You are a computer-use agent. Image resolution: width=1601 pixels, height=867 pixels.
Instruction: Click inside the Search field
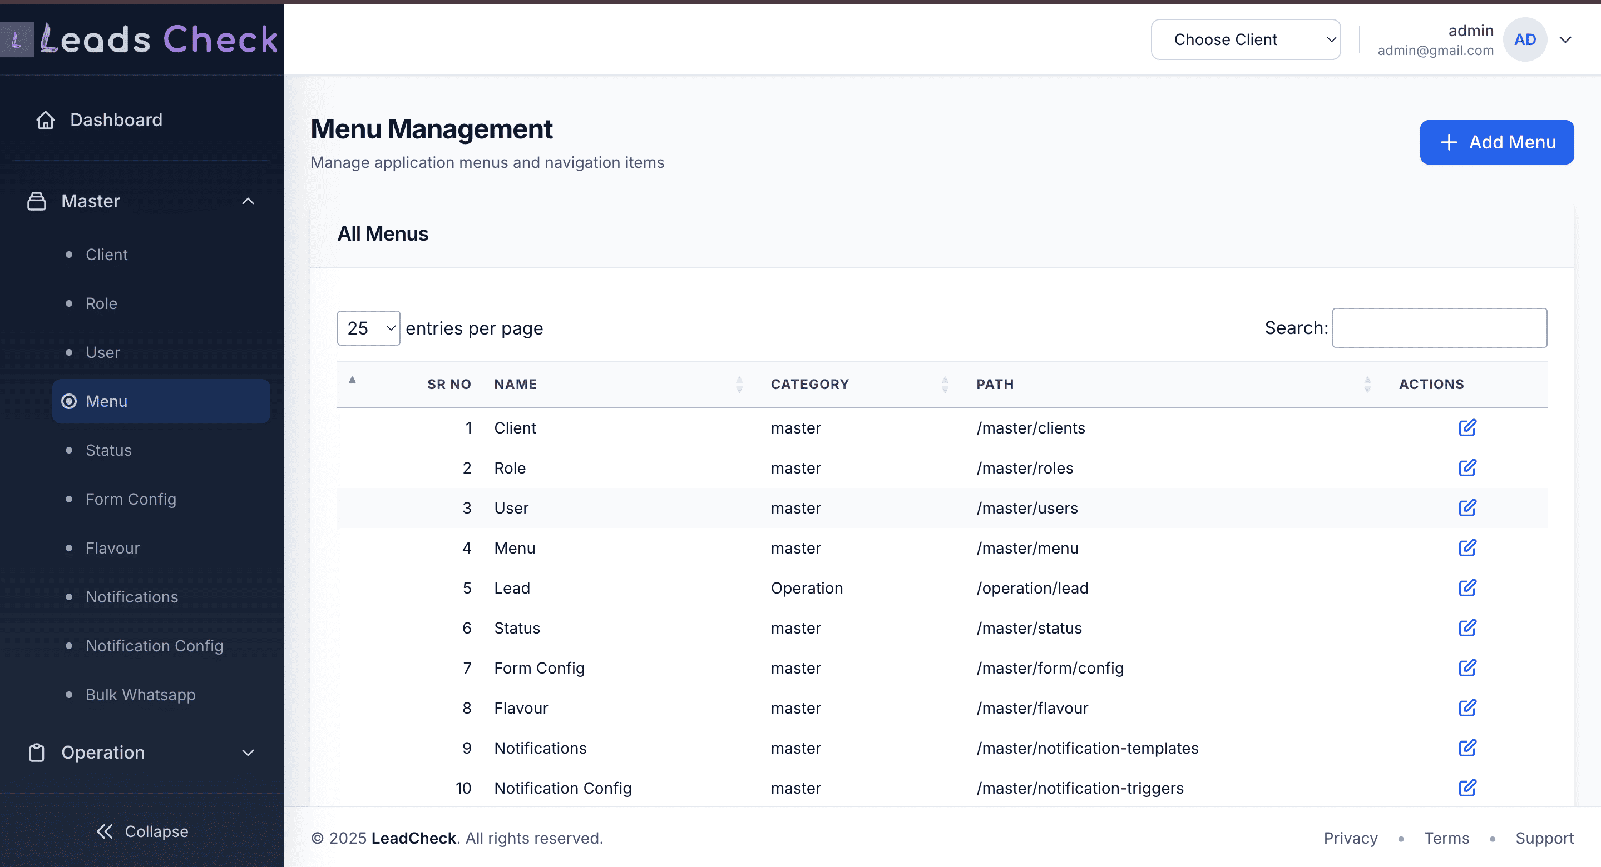tap(1440, 327)
